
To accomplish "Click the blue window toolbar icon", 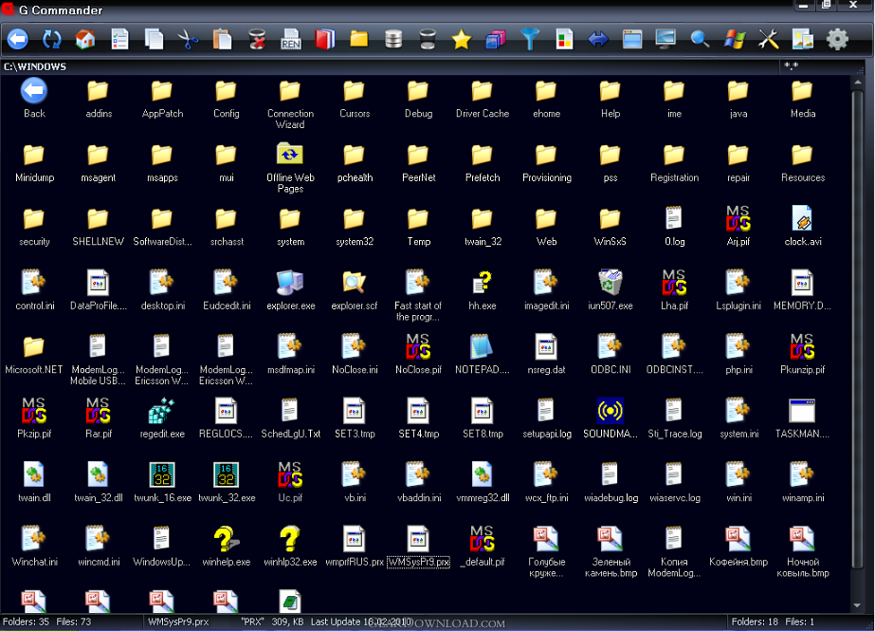I will (632, 39).
